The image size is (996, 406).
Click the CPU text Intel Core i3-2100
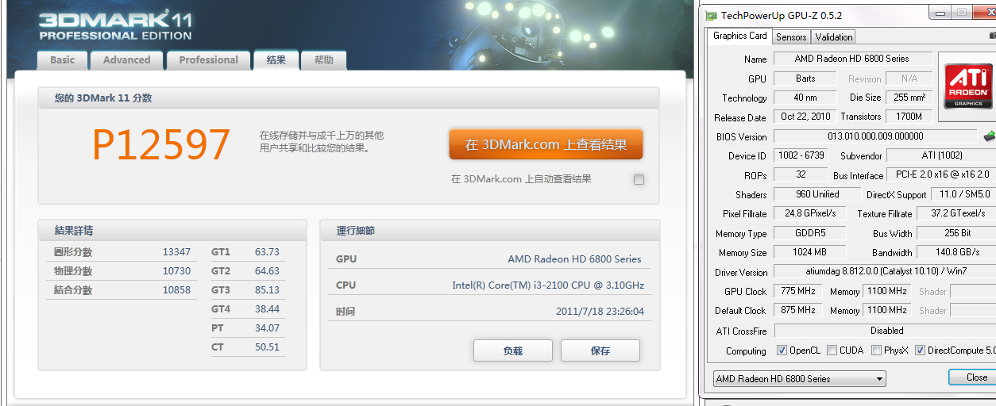coord(548,285)
